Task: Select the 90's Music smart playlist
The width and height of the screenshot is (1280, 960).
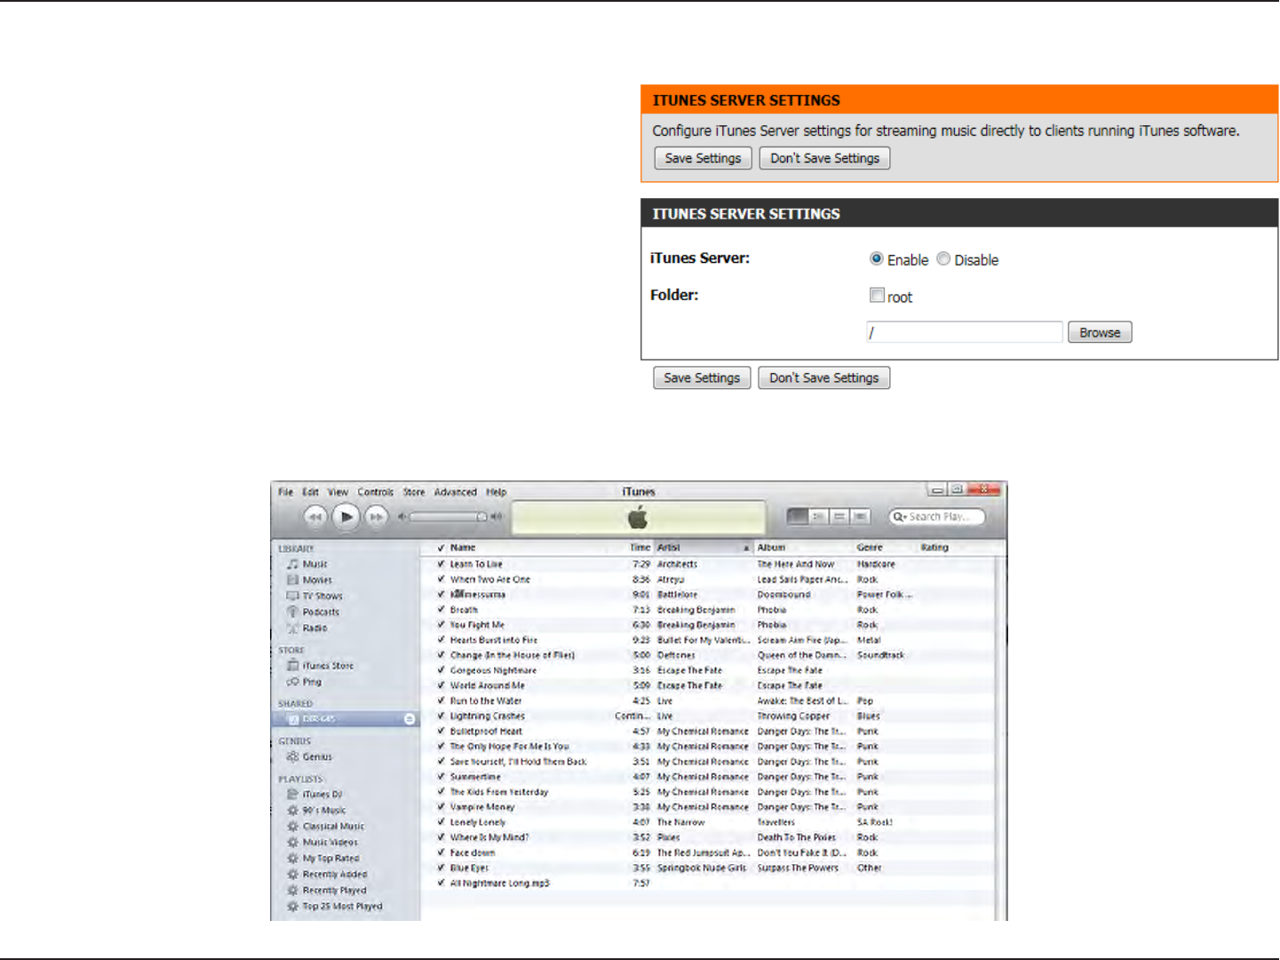Action: (316, 811)
